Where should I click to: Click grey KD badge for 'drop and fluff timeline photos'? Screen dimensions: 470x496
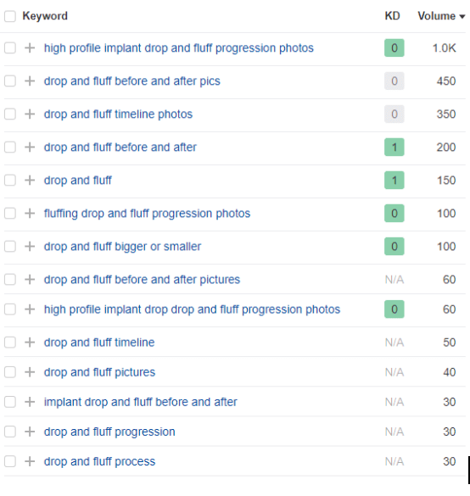[x=394, y=114]
